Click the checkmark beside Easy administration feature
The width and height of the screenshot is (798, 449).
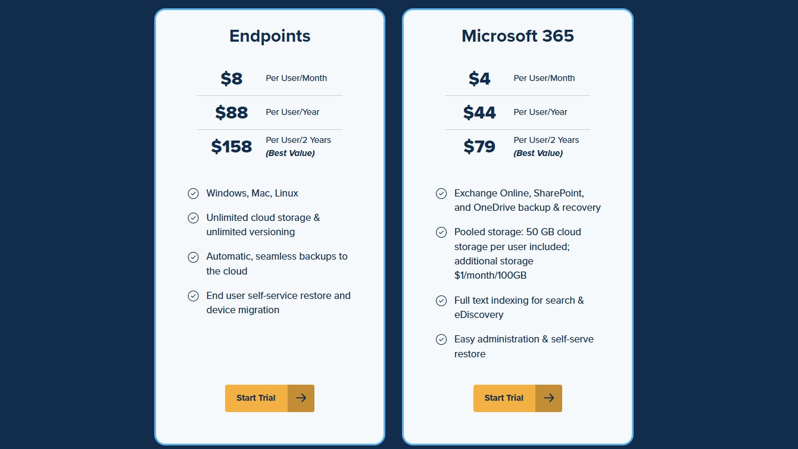[441, 339]
